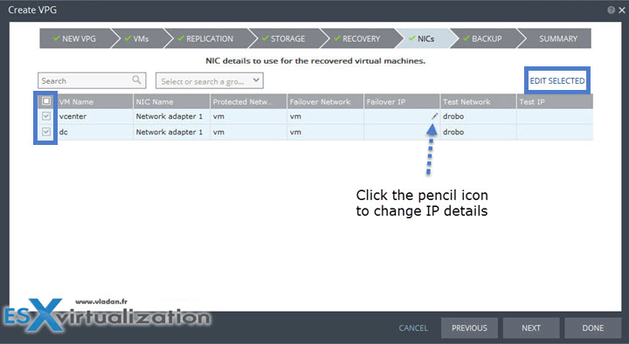
Task: Go to the VMs step
Action: [137, 39]
